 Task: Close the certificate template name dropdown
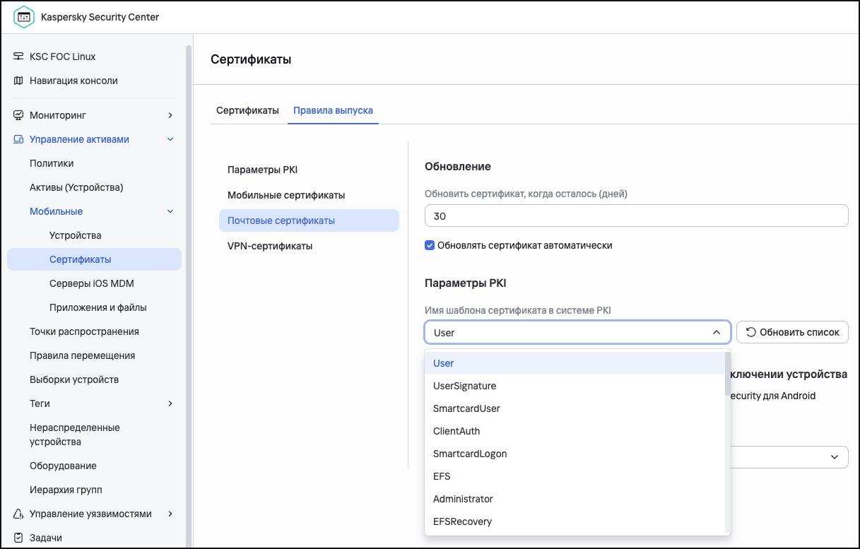717,332
